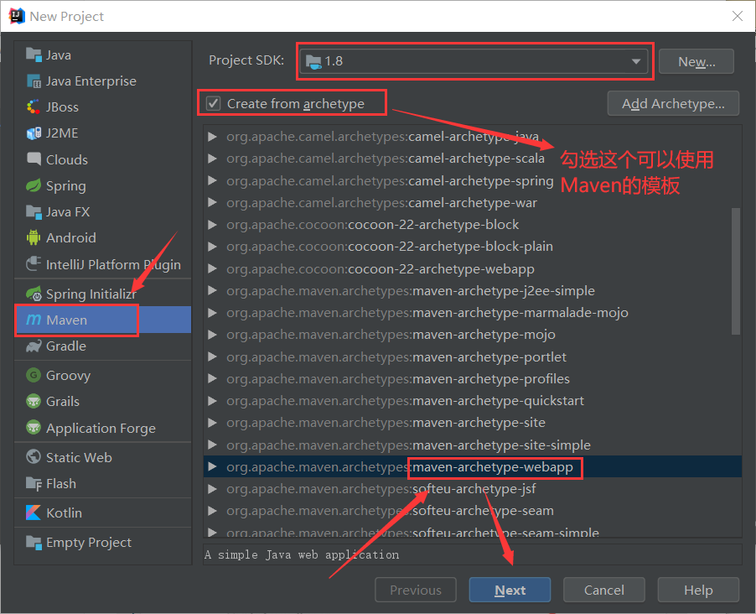The width and height of the screenshot is (756, 614).
Task: Expand maven-archetype-portlet node arrow
Action: click(x=212, y=356)
